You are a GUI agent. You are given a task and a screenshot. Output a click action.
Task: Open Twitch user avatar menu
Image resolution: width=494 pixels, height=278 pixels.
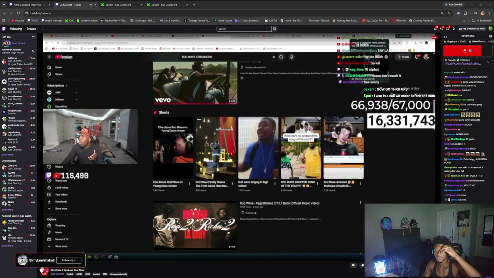(491, 29)
